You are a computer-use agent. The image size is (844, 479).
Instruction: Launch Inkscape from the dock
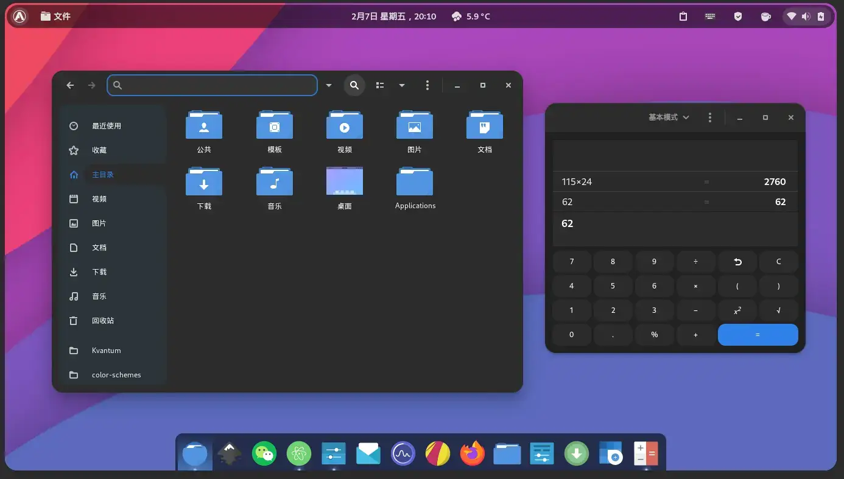click(229, 453)
